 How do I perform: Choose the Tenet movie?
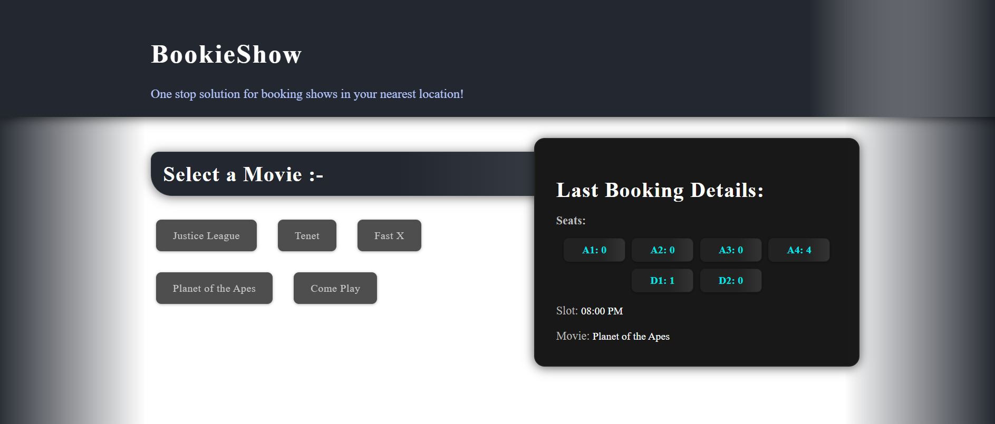(307, 235)
